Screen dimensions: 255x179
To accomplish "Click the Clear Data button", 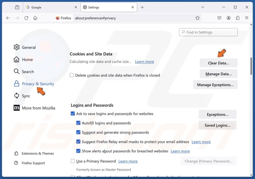I will [x=219, y=63].
